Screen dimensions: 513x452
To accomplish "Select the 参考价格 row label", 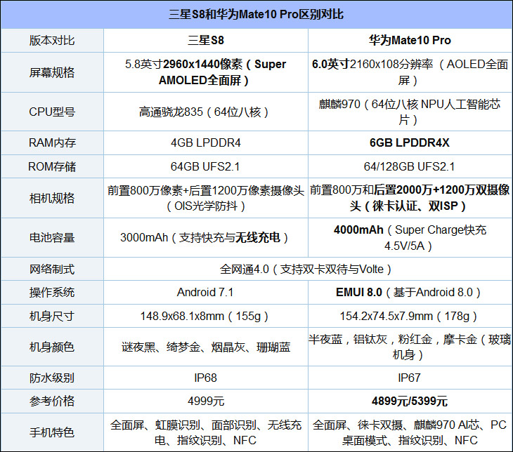I will [x=52, y=401].
